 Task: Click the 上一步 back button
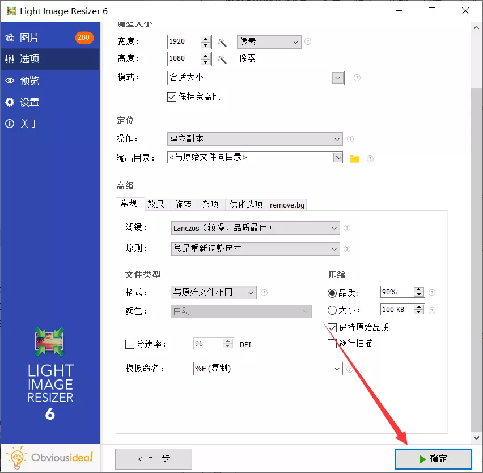(x=154, y=459)
